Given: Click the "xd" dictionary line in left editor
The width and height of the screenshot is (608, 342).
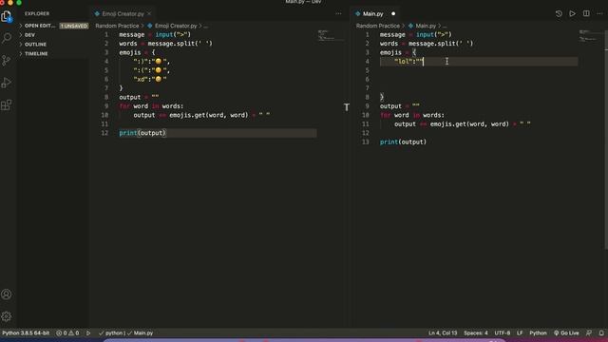Looking at the screenshot, I should (150, 79).
